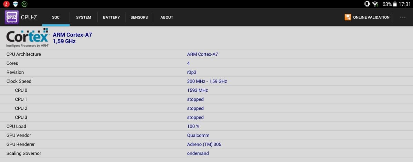This screenshot has height=162, width=413.
Task: Tap the battery level icon
Action: (x=395, y=4)
